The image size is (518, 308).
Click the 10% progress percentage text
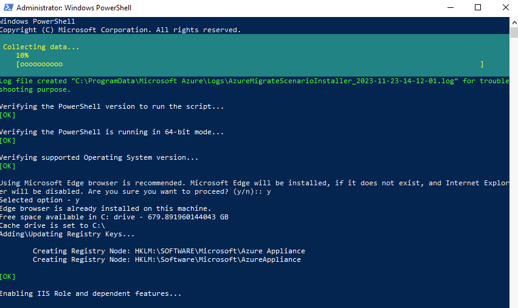[22, 55]
